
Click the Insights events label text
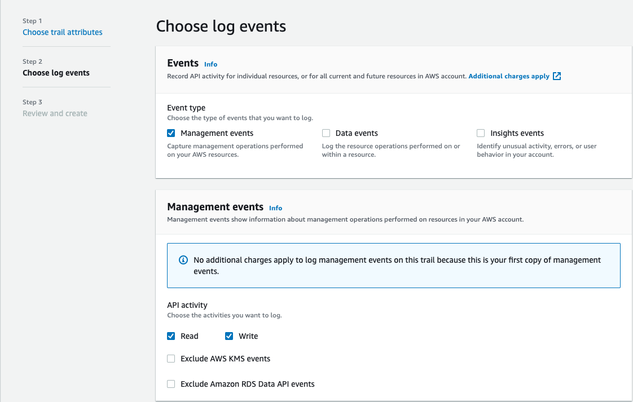(517, 134)
